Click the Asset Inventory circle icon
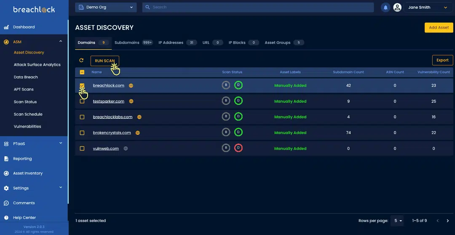Screen dimensions: 455x235 tap(6, 173)
